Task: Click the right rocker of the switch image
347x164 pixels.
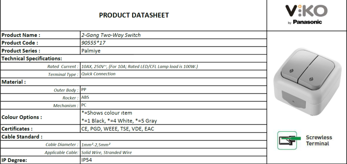Action: click(317, 73)
